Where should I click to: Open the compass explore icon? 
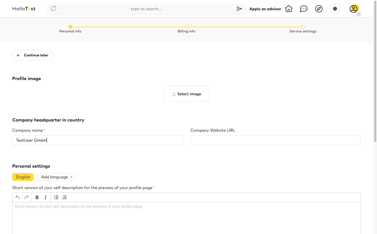(319, 9)
